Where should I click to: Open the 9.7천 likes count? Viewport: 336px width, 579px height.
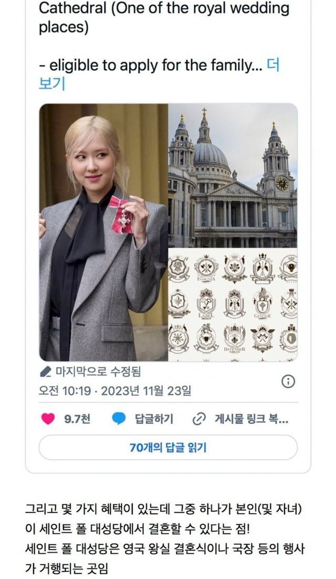coord(77,419)
